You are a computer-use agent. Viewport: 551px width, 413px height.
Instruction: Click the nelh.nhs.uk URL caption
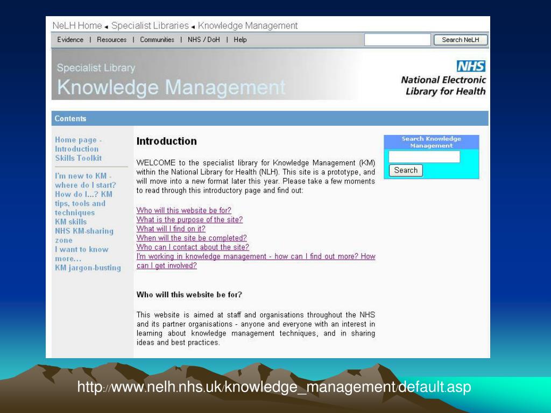click(274, 387)
